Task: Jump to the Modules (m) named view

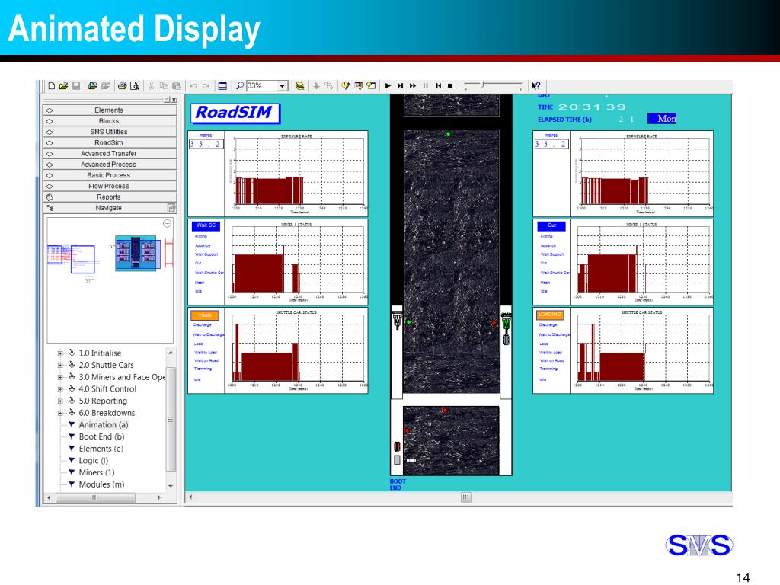Action: click(x=101, y=484)
